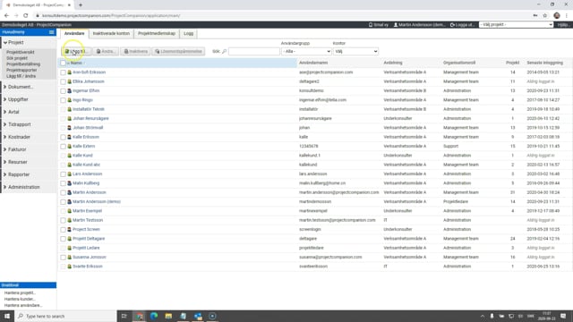Open the Windows Start menu
This screenshot has width=573, height=322.
[x=7, y=316]
